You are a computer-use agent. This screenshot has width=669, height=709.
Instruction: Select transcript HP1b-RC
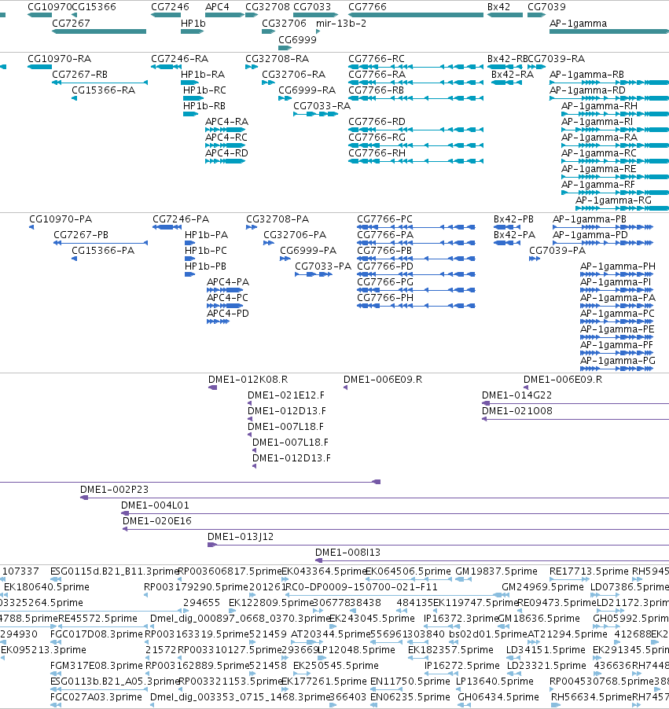tap(204, 90)
